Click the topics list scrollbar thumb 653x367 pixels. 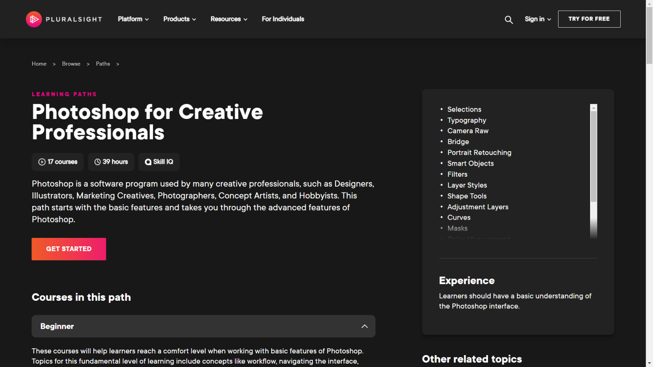point(594,157)
